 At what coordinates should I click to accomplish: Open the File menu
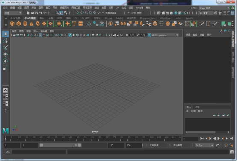coord(6,8)
